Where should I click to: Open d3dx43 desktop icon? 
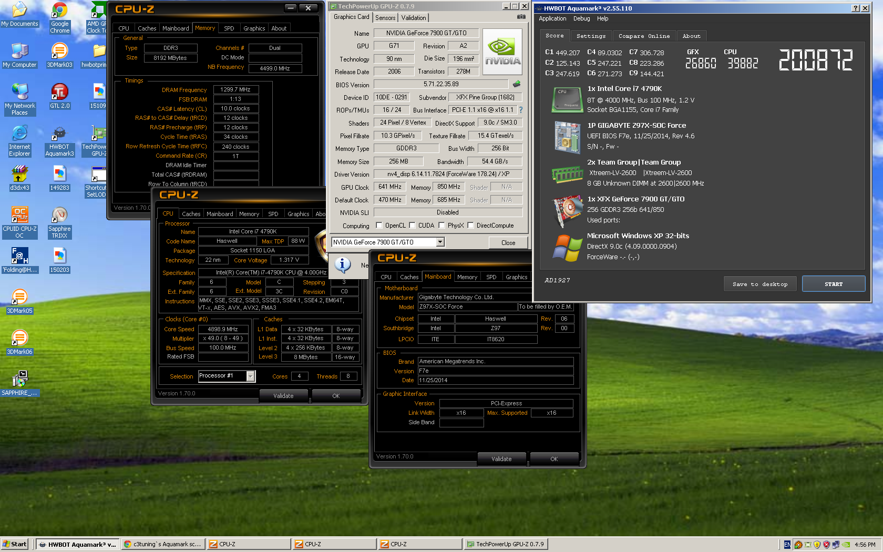pyautogui.click(x=19, y=178)
